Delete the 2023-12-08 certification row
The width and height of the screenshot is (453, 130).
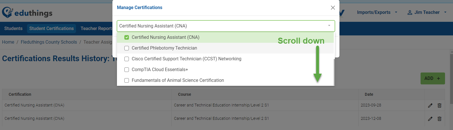[439, 119]
